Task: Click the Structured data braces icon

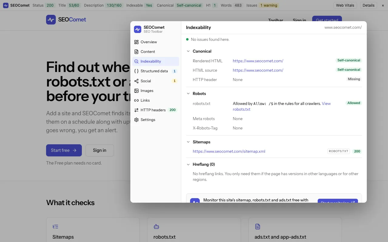Action: [136, 71]
